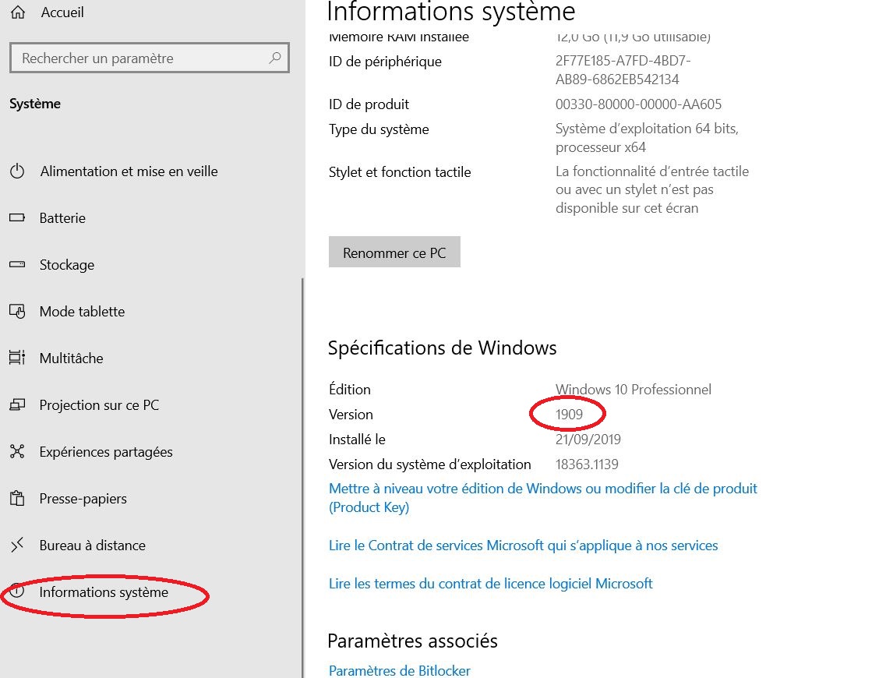Select install date 21/09/2019
This screenshot has width=886, height=678.
(588, 439)
